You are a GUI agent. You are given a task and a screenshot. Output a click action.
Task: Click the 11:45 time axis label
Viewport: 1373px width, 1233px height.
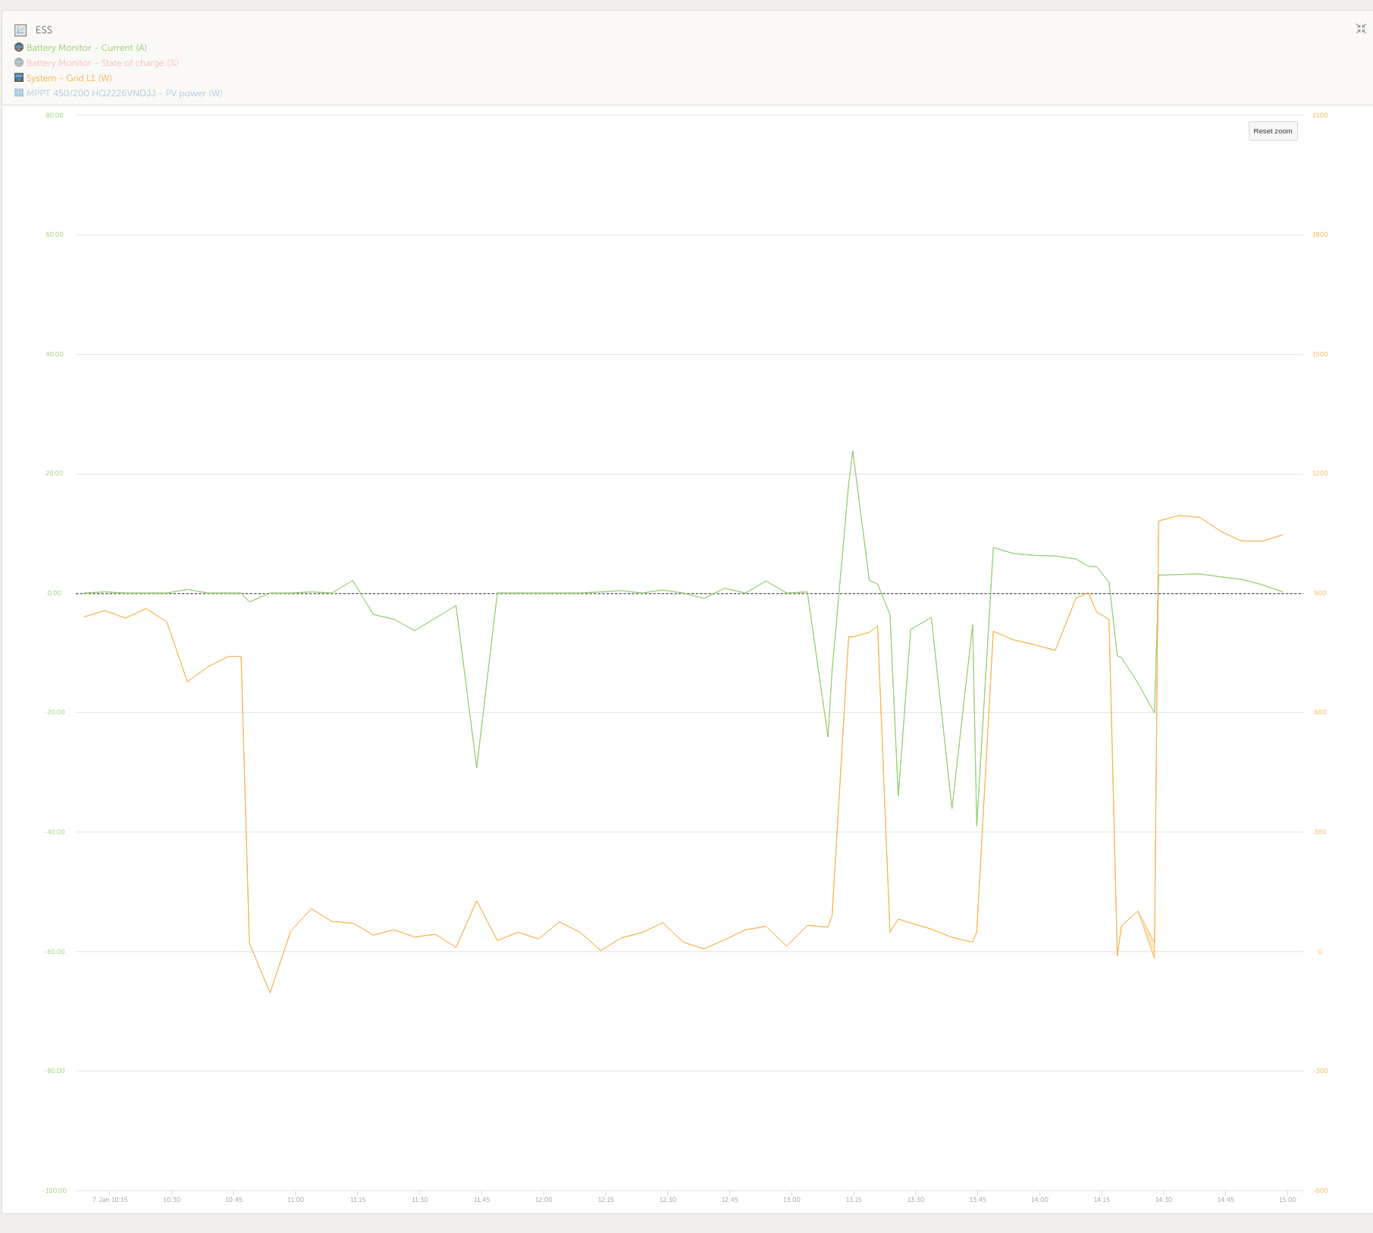click(481, 1200)
